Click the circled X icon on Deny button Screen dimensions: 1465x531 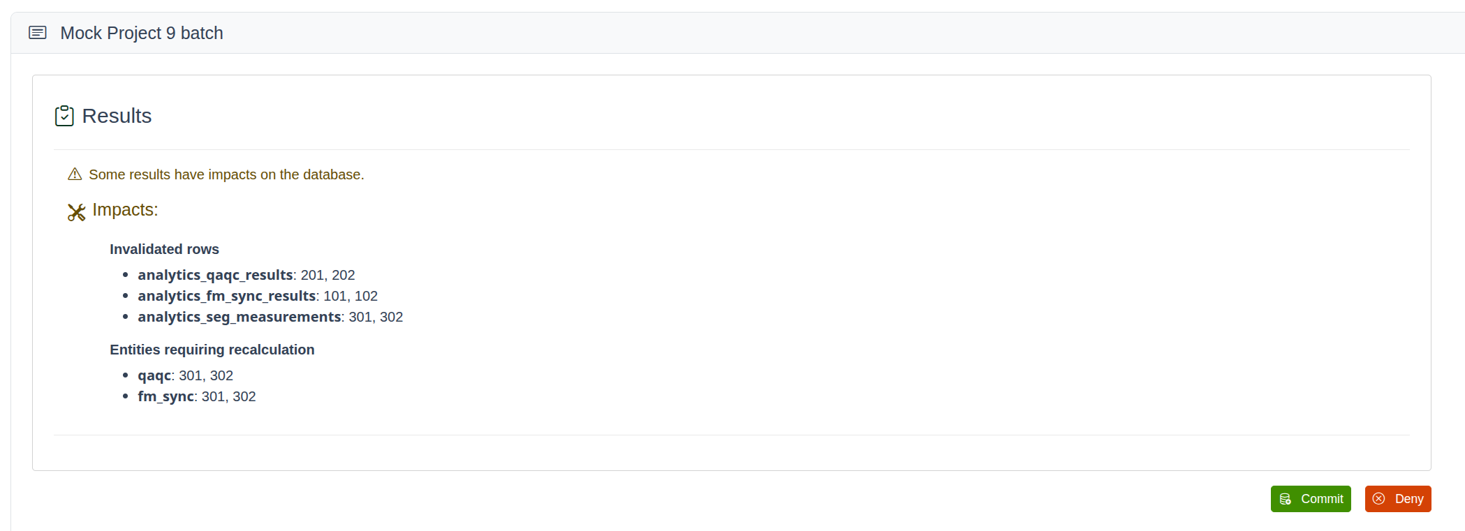pyautogui.click(x=1378, y=499)
